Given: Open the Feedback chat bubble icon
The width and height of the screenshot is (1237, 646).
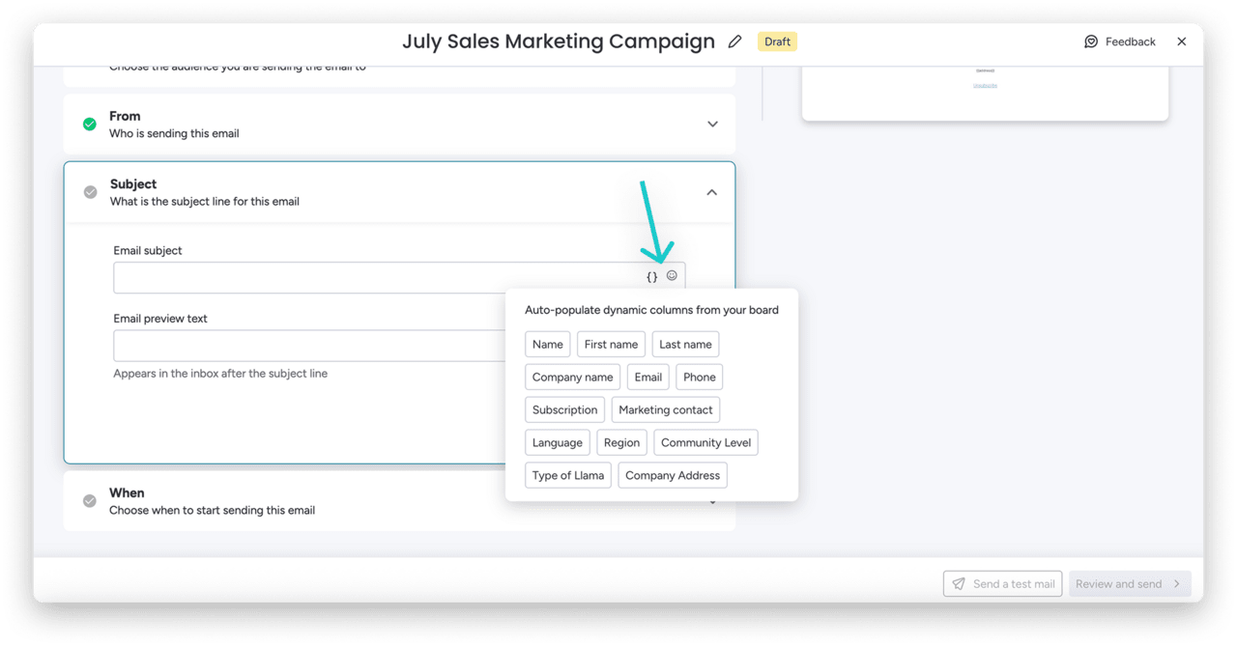Looking at the screenshot, I should [x=1091, y=42].
